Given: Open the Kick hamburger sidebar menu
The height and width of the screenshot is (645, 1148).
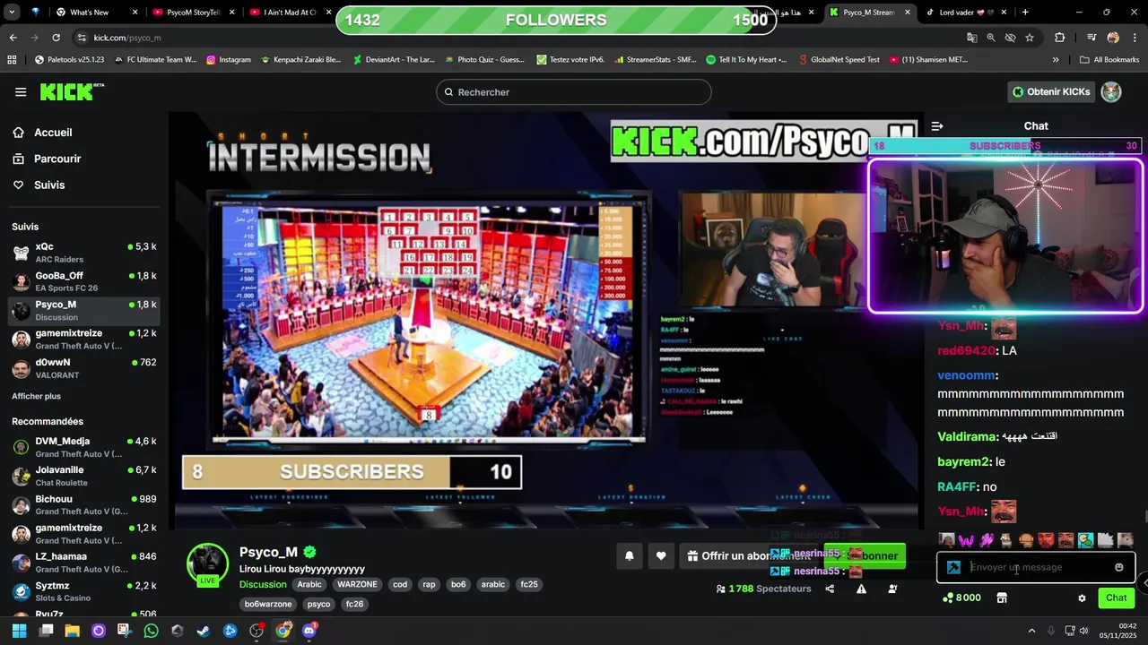Looking at the screenshot, I should point(21,92).
